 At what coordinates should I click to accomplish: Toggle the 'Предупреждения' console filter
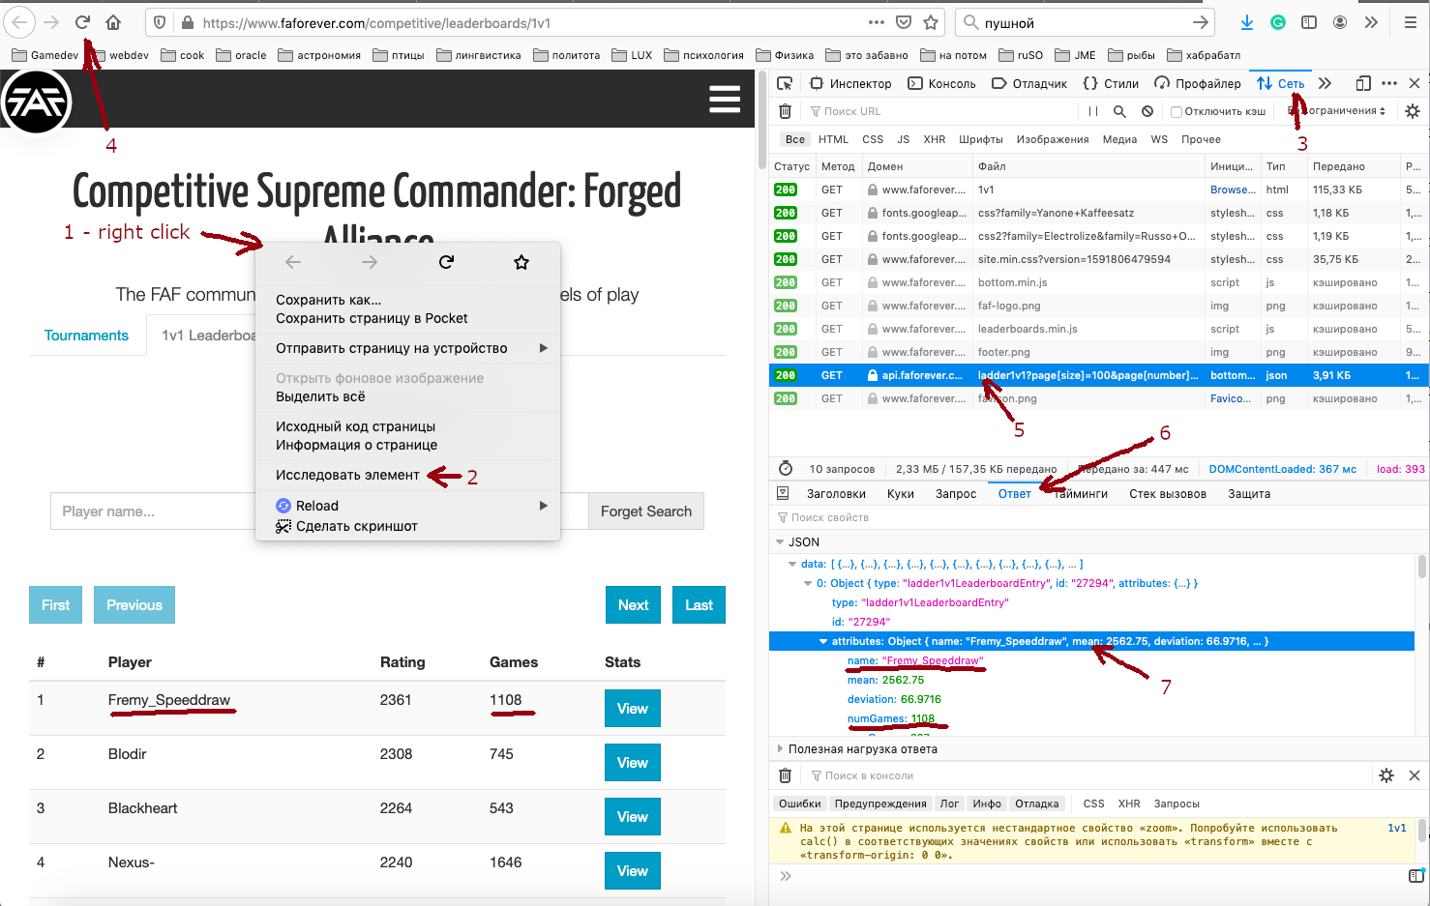[x=880, y=804]
